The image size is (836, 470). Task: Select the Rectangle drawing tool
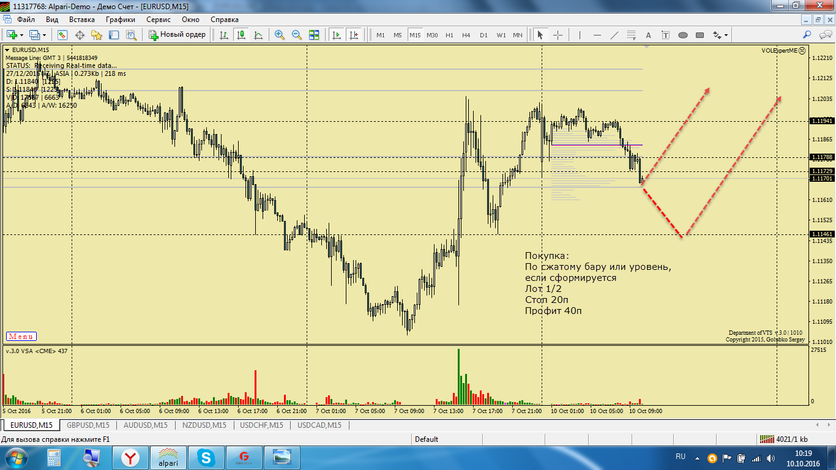point(700,35)
